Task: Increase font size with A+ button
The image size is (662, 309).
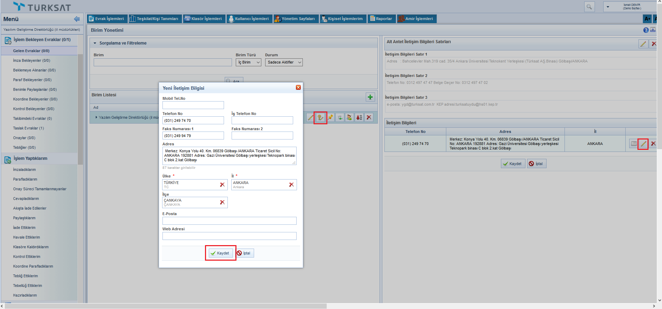Action: tap(647, 19)
